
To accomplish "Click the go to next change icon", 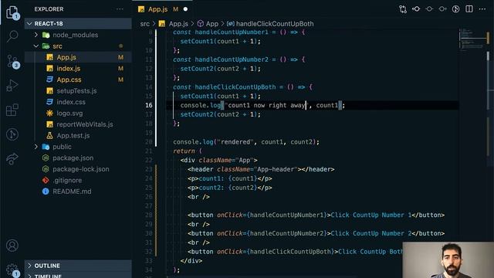I will (442, 9).
